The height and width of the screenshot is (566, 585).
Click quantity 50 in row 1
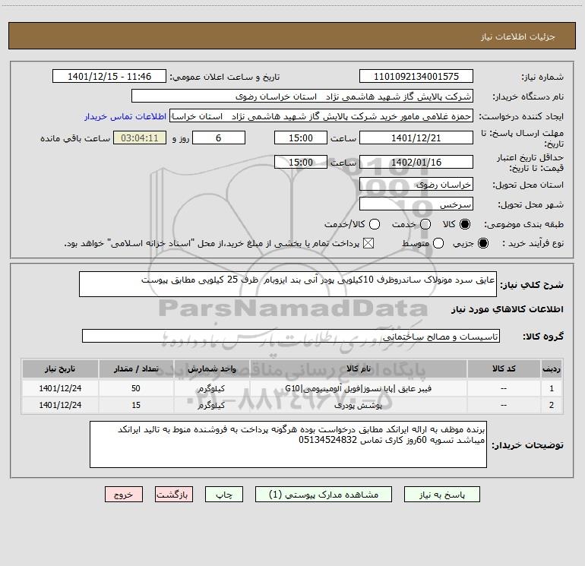[x=136, y=388]
